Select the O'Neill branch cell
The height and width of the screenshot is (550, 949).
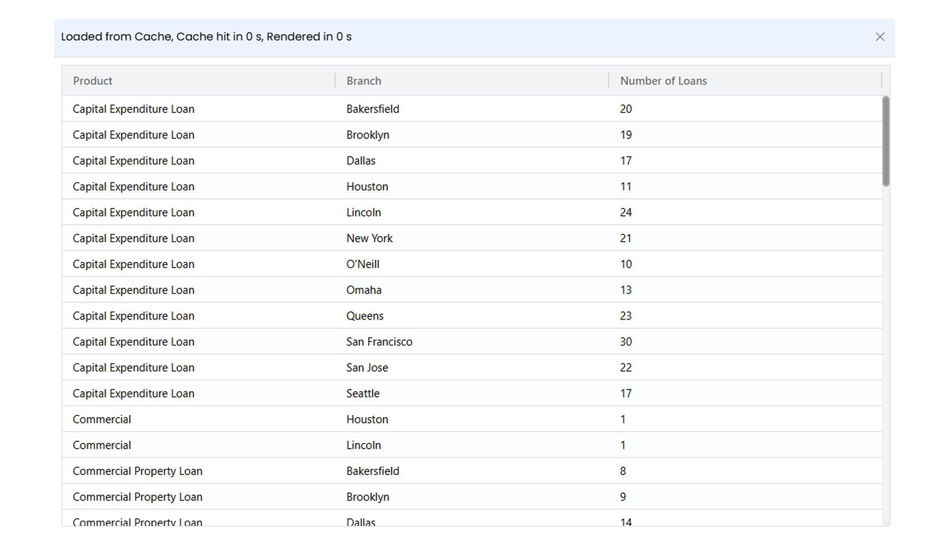point(363,264)
